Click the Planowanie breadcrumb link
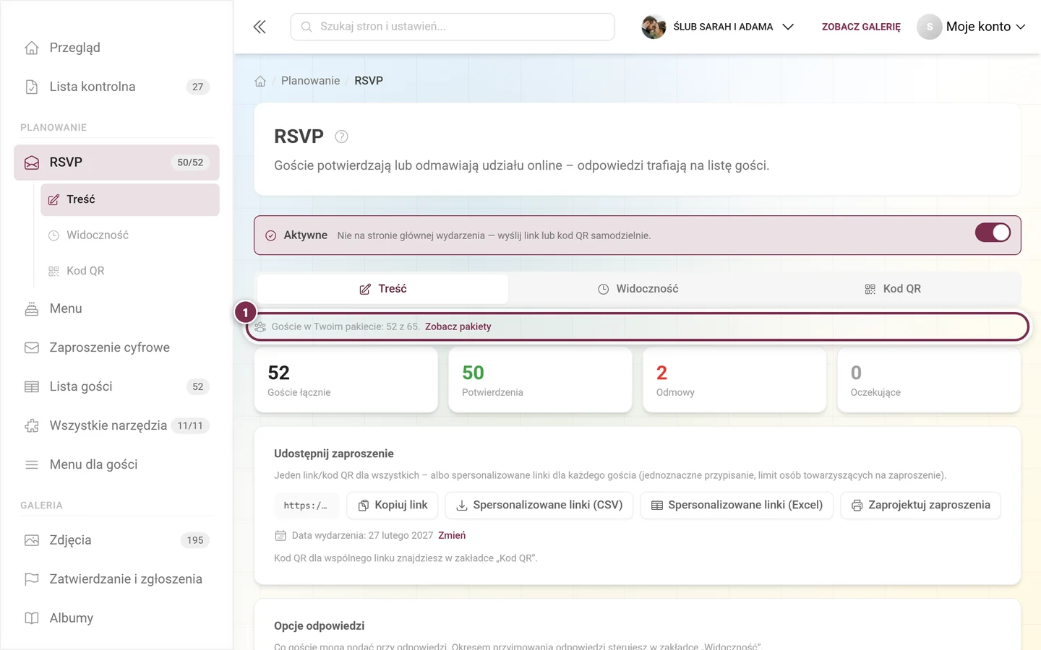The height and width of the screenshot is (650, 1041). click(310, 81)
